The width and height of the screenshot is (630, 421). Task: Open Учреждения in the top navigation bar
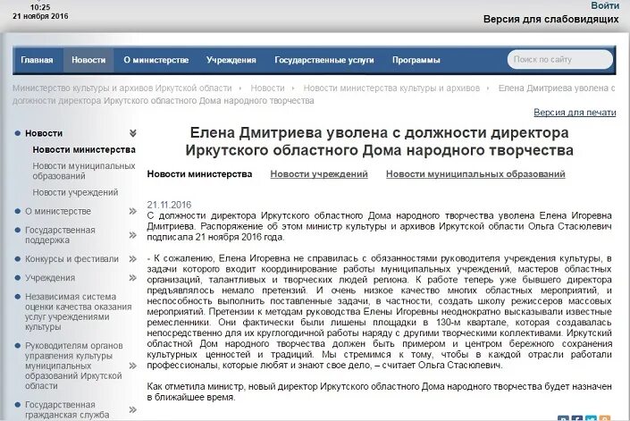point(231,60)
